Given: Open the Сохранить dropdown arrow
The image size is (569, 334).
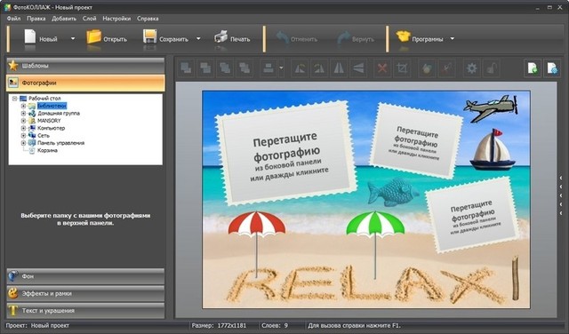Looking at the screenshot, I should pyautogui.click(x=198, y=38).
